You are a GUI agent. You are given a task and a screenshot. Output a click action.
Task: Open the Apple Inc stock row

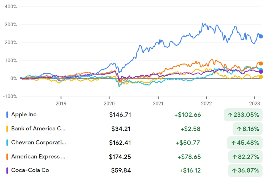pos(134,114)
